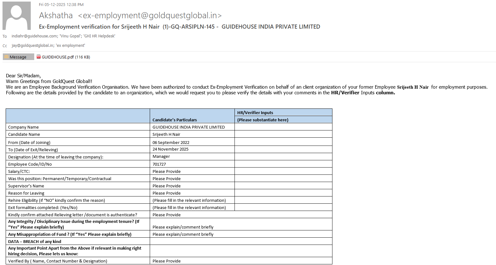Click HR/Verifier input cell for Company Name
The image size is (496, 265).
point(283,127)
